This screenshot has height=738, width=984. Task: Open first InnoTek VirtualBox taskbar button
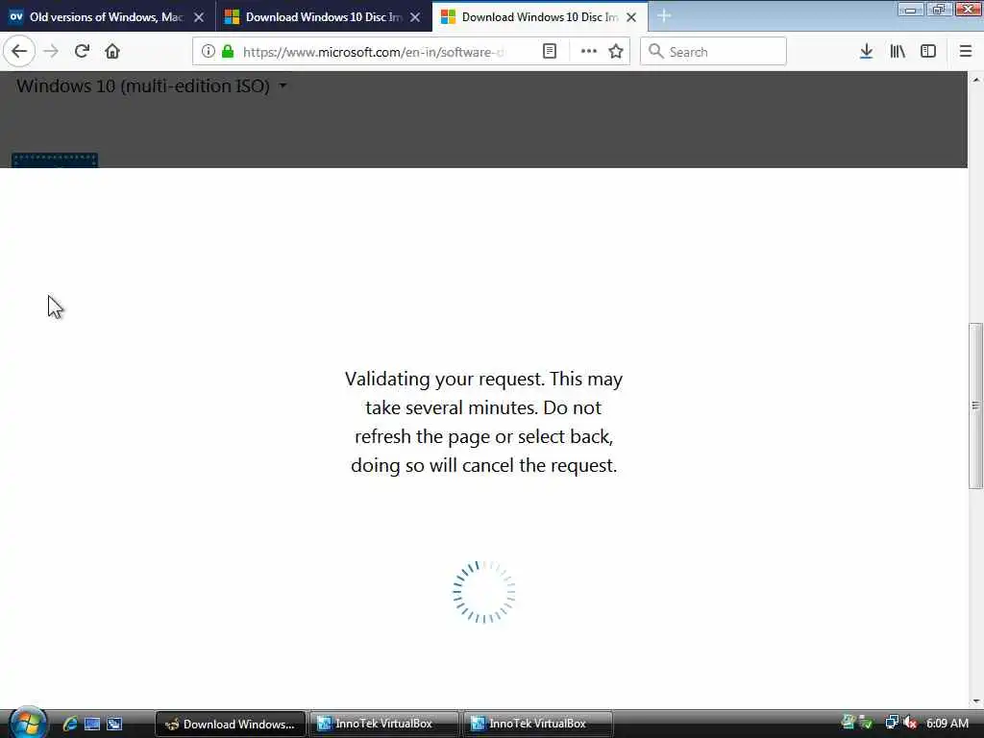[384, 724]
